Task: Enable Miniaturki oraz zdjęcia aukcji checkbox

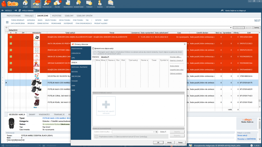Action: tap(93, 49)
